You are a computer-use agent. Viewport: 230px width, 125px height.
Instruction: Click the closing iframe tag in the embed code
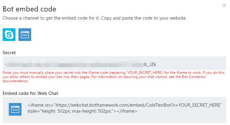tap(127, 111)
